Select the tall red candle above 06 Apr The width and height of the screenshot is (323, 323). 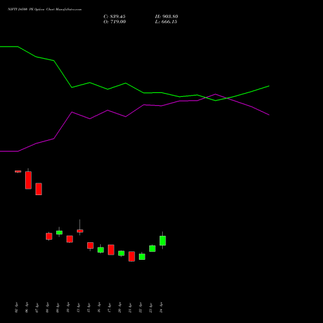28,180
